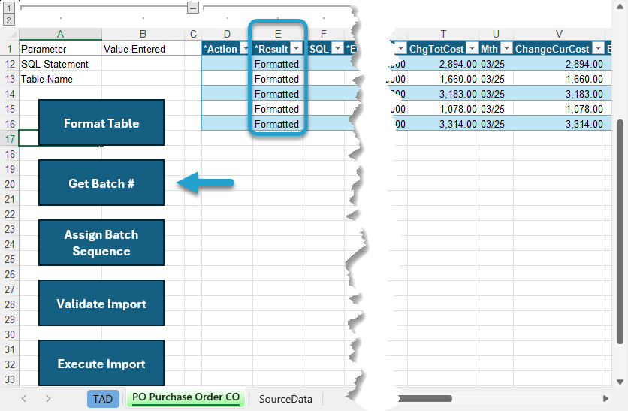Click the horizontal scrollbar right arrow
Screen dimensions: 628x411
[605, 398]
